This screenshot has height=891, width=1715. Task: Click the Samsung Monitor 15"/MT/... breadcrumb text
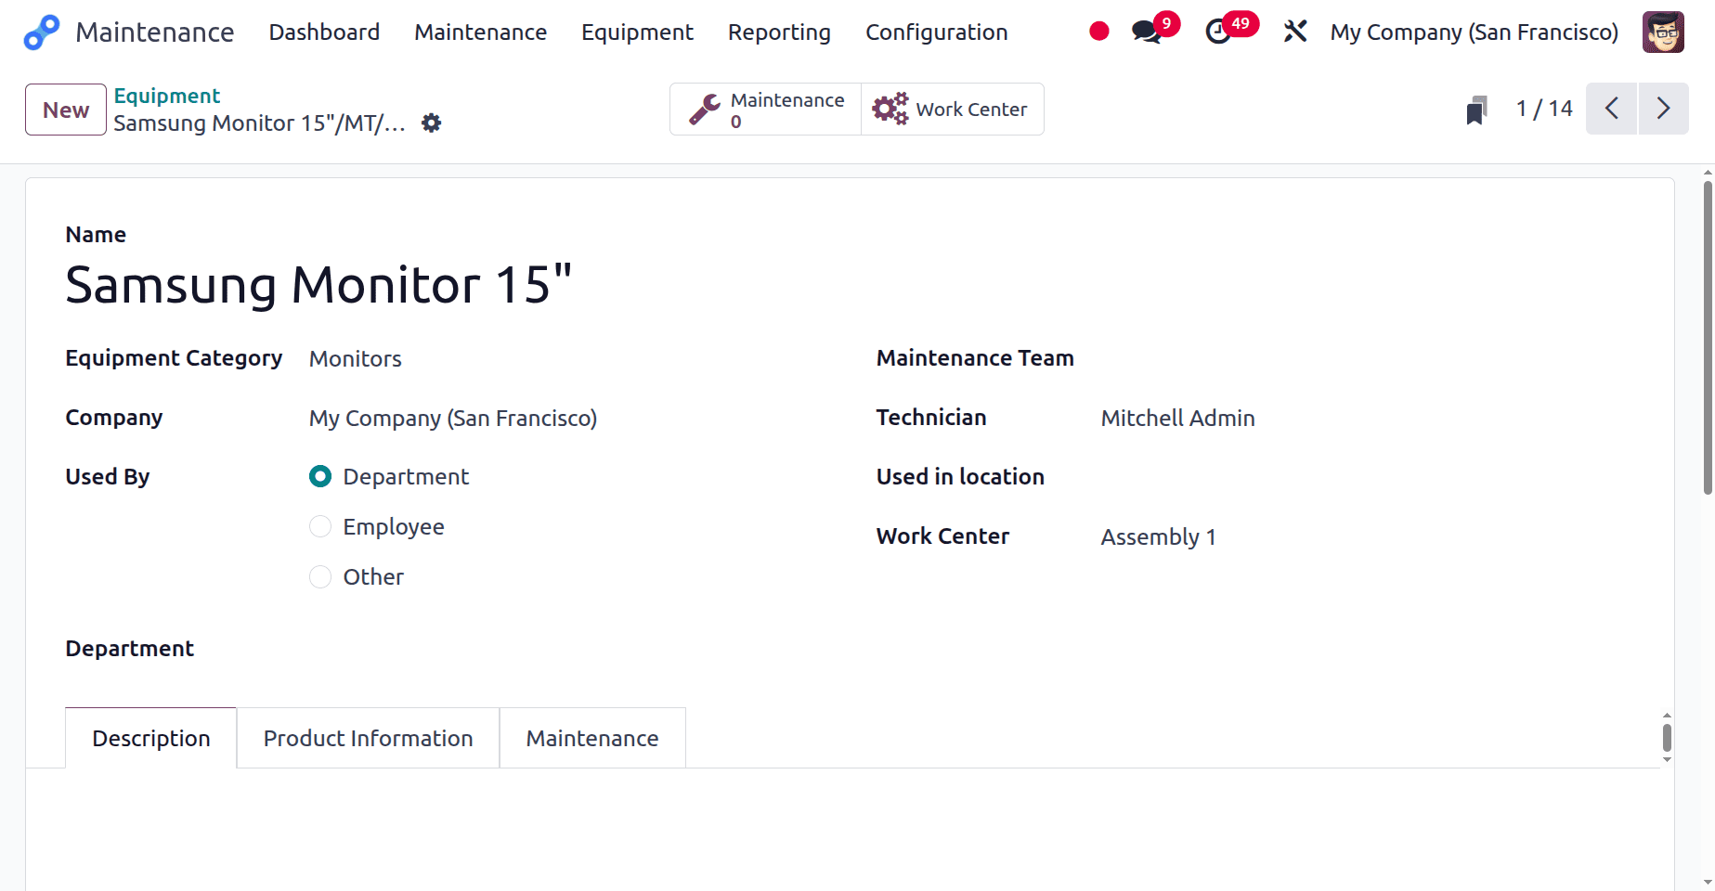(260, 123)
